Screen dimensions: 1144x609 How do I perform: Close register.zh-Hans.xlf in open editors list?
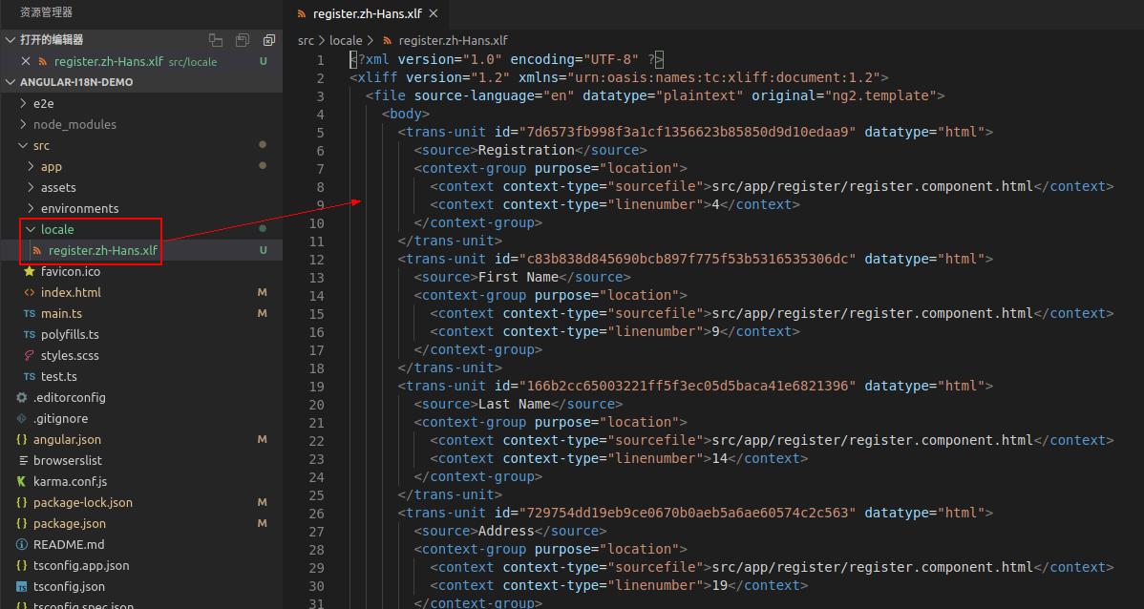click(x=26, y=61)
